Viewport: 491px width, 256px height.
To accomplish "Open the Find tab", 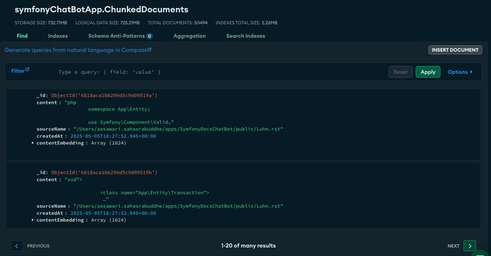I will 22,36.
